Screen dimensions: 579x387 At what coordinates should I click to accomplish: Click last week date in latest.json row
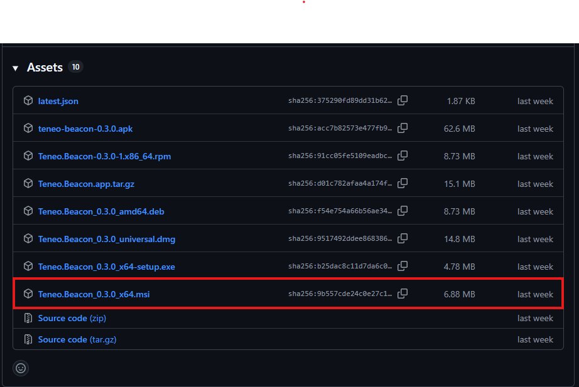[x=535, y=101]
